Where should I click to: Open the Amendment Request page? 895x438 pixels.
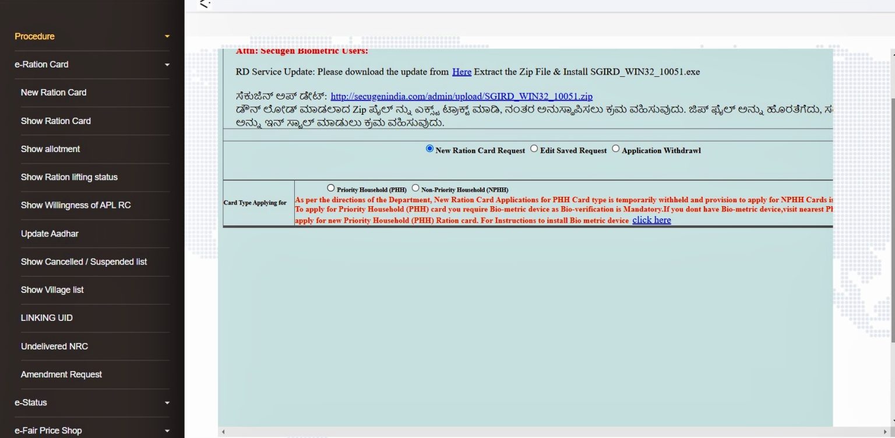click(x=61, y=374)
